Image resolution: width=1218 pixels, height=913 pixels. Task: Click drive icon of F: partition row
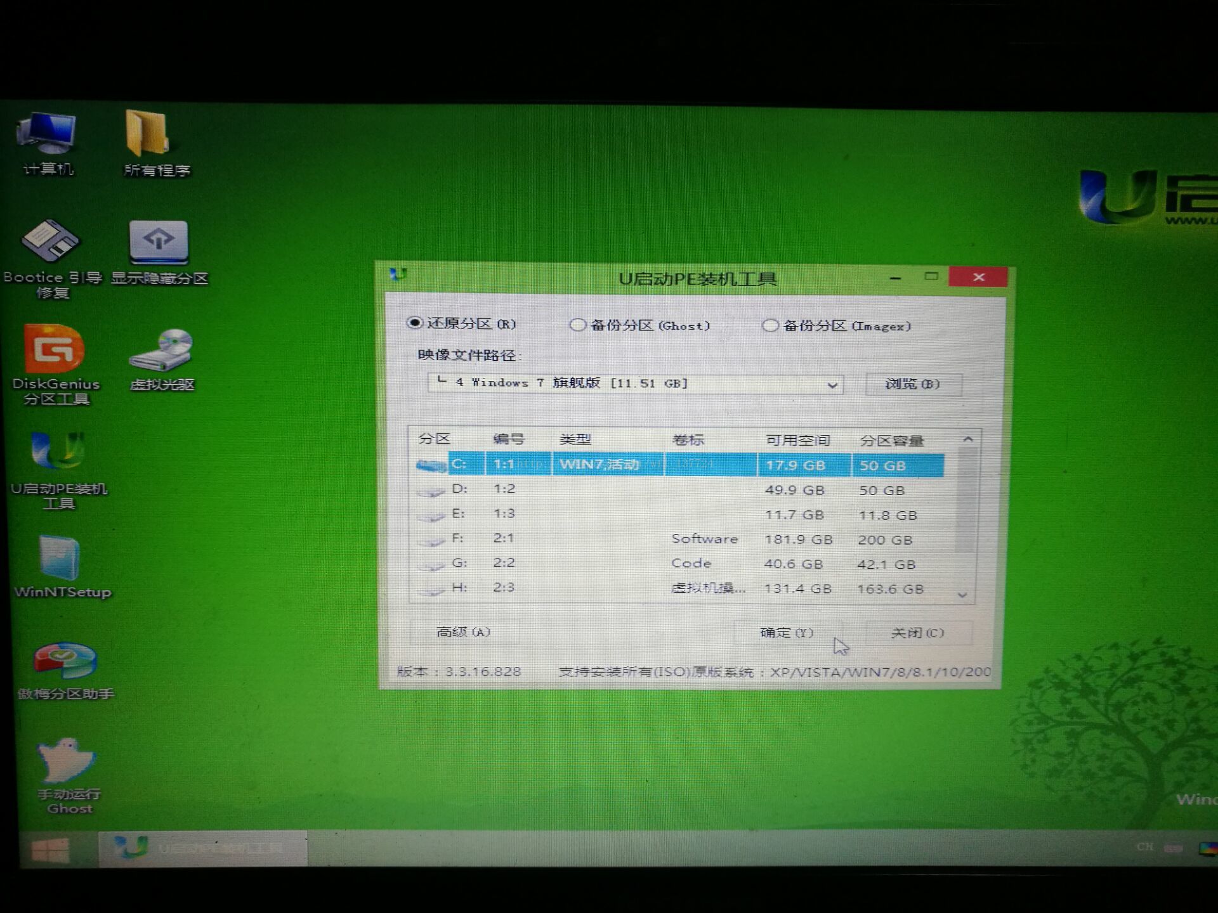[x=431, y=540]
